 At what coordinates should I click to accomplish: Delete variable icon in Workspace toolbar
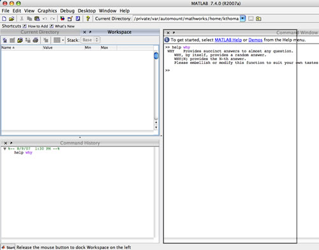tap(45, 40)
